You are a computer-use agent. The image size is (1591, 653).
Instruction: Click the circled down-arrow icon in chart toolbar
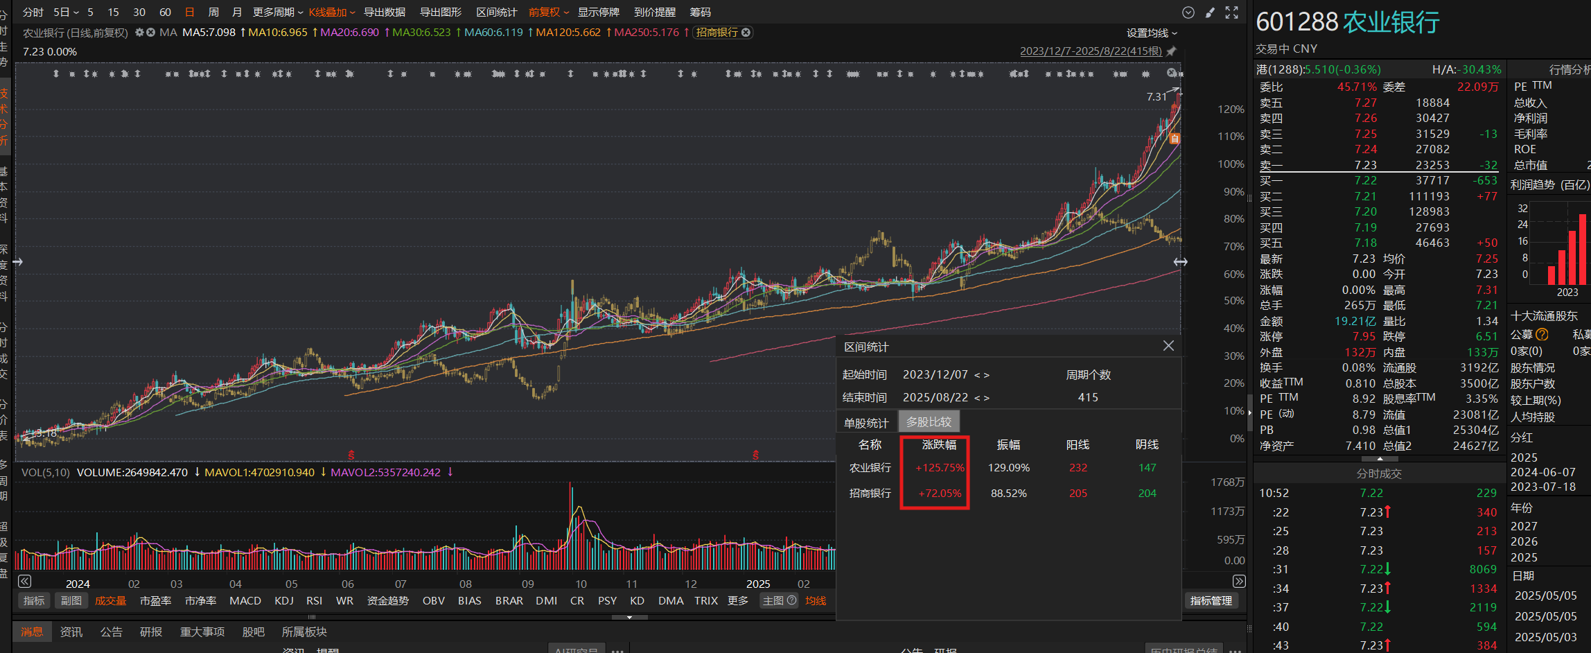click(x=1188, y=12)
